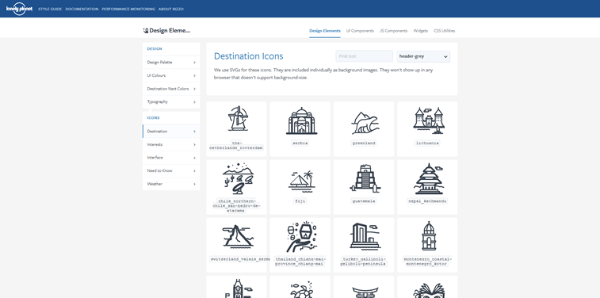This screenshot has height=298, width=600.
Task: Open the header-grey color dropdown
Action: pyautogui.click(x=423, y=56)
